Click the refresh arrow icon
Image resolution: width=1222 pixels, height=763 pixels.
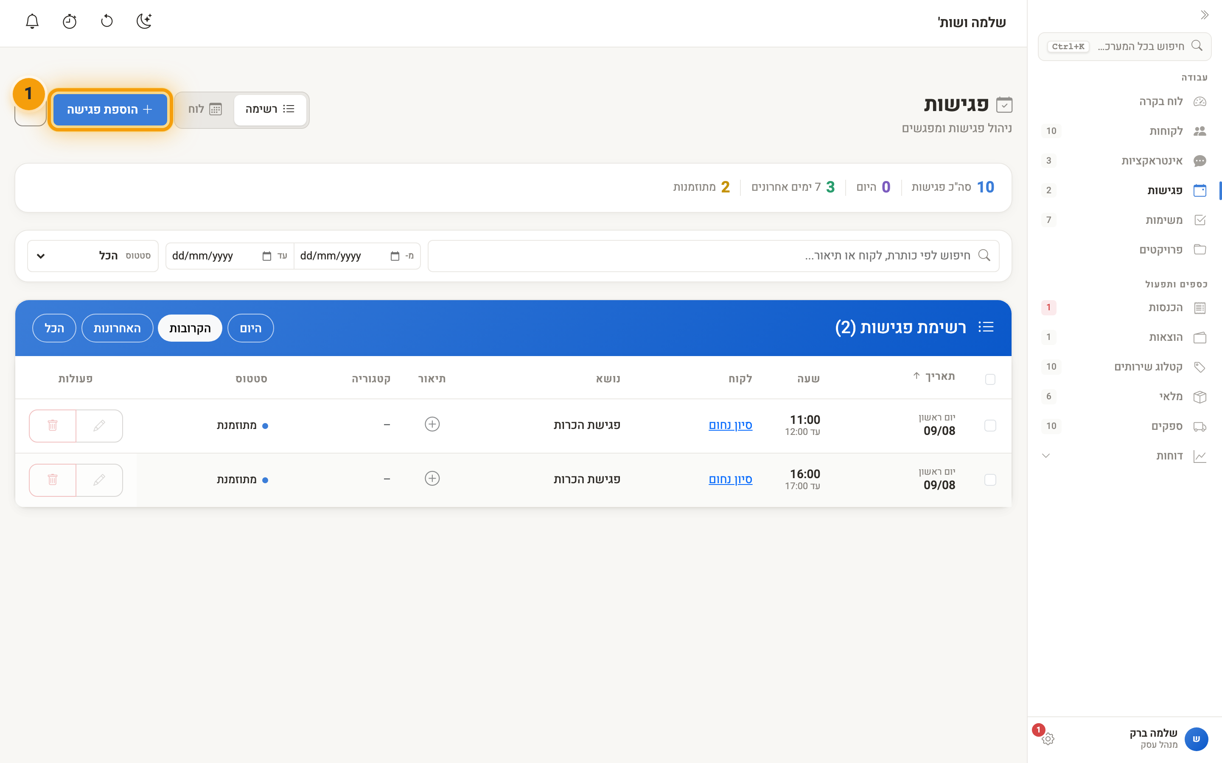pyautogui.click(x=107, y=21)
